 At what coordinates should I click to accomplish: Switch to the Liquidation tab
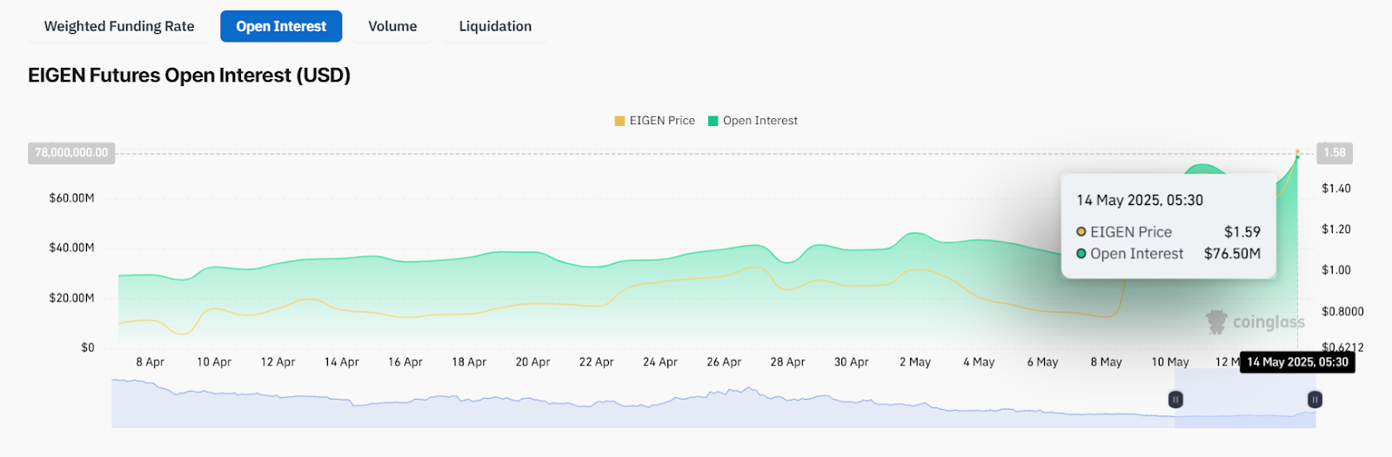[x=495, y=26]
